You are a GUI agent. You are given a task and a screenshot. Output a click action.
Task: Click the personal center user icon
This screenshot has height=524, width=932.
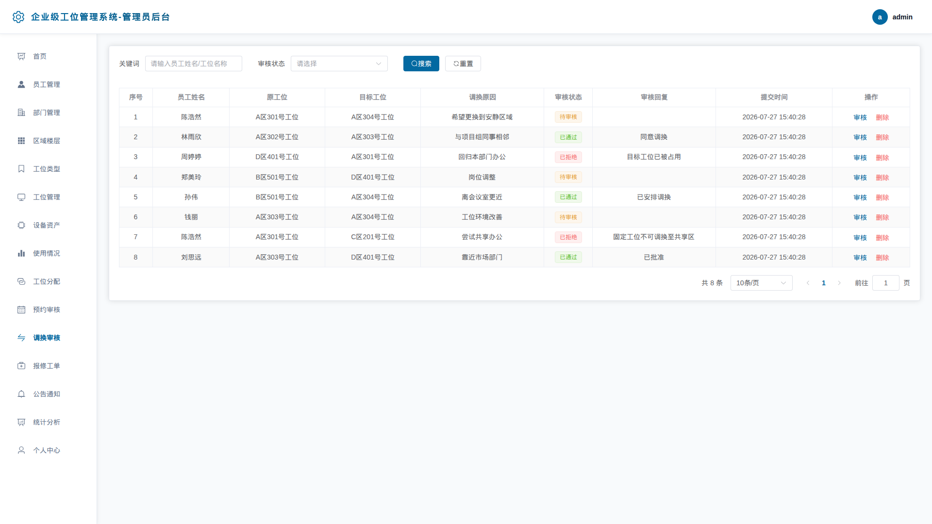click(21, 450)
